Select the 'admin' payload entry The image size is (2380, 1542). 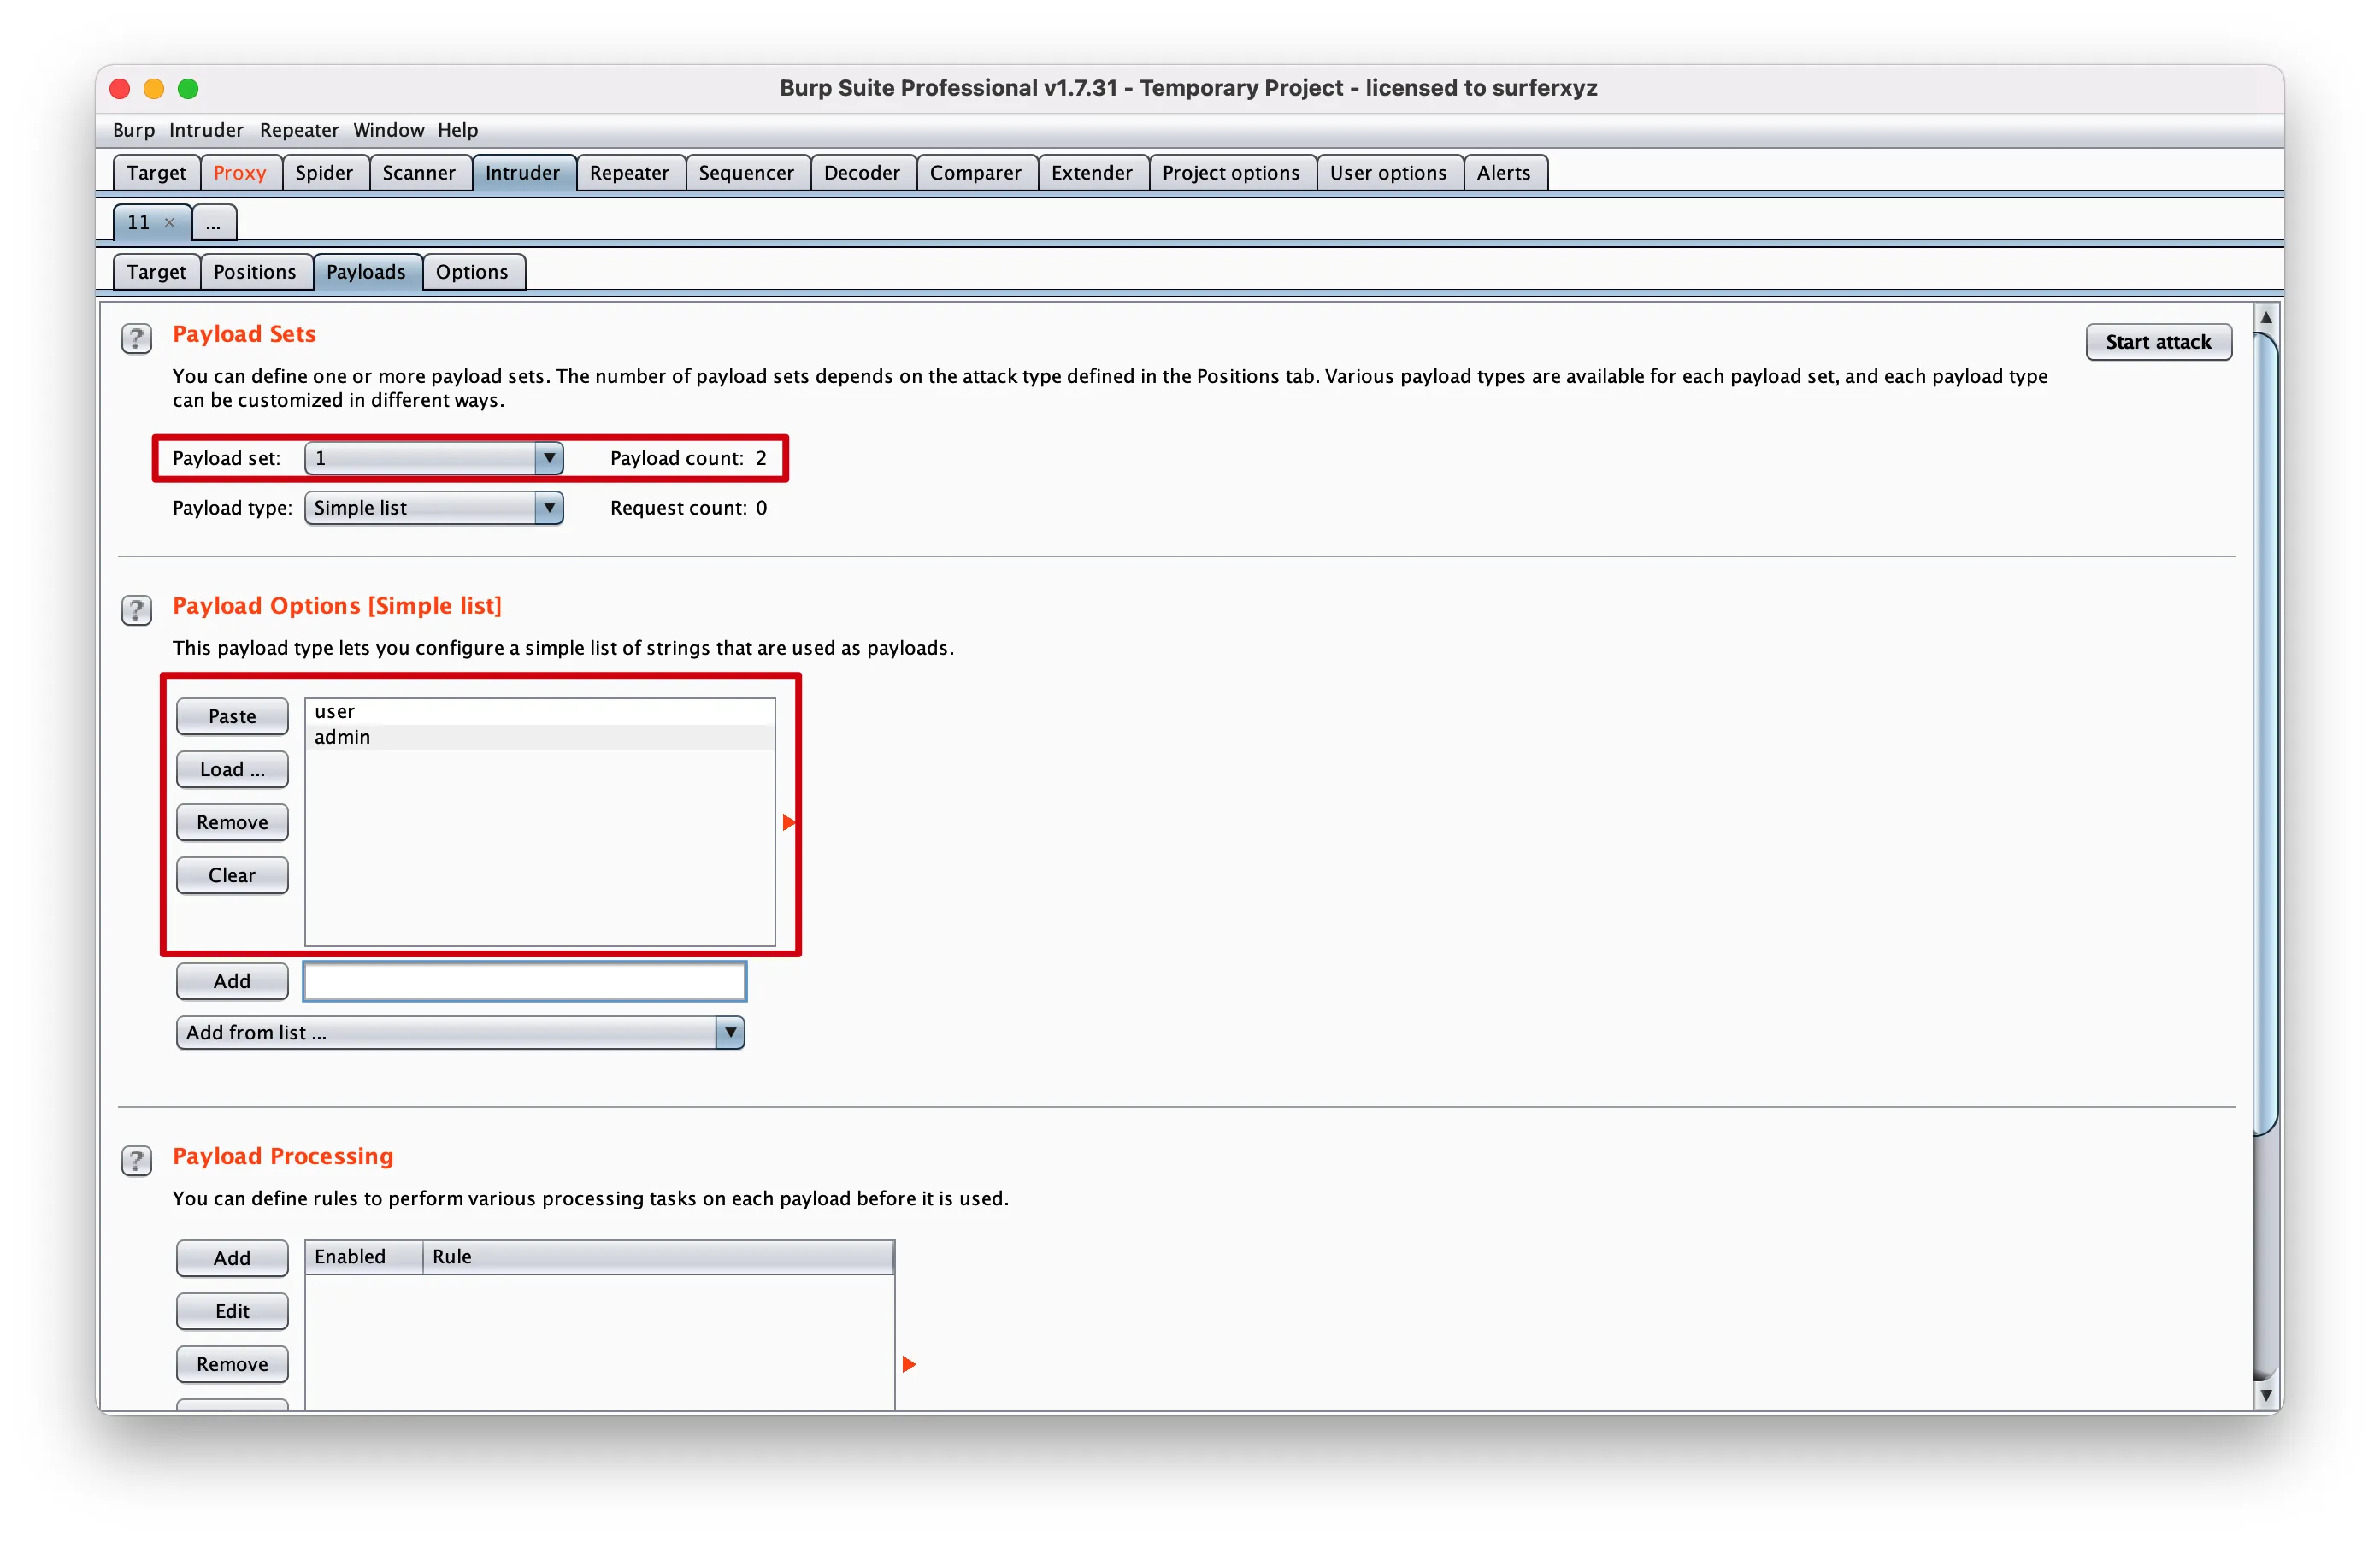coord(540,737)
